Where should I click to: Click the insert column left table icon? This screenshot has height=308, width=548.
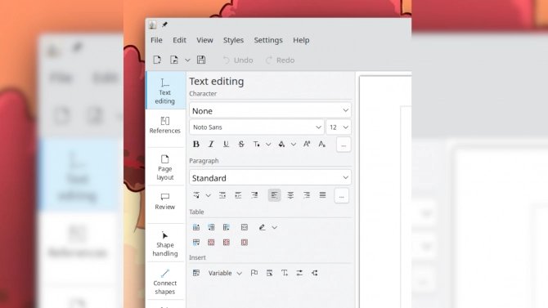pos(211,227)
